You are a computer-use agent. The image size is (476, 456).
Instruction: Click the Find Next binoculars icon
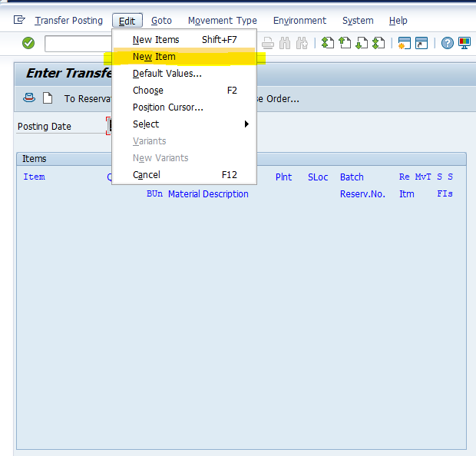click(x=302, y=43)
